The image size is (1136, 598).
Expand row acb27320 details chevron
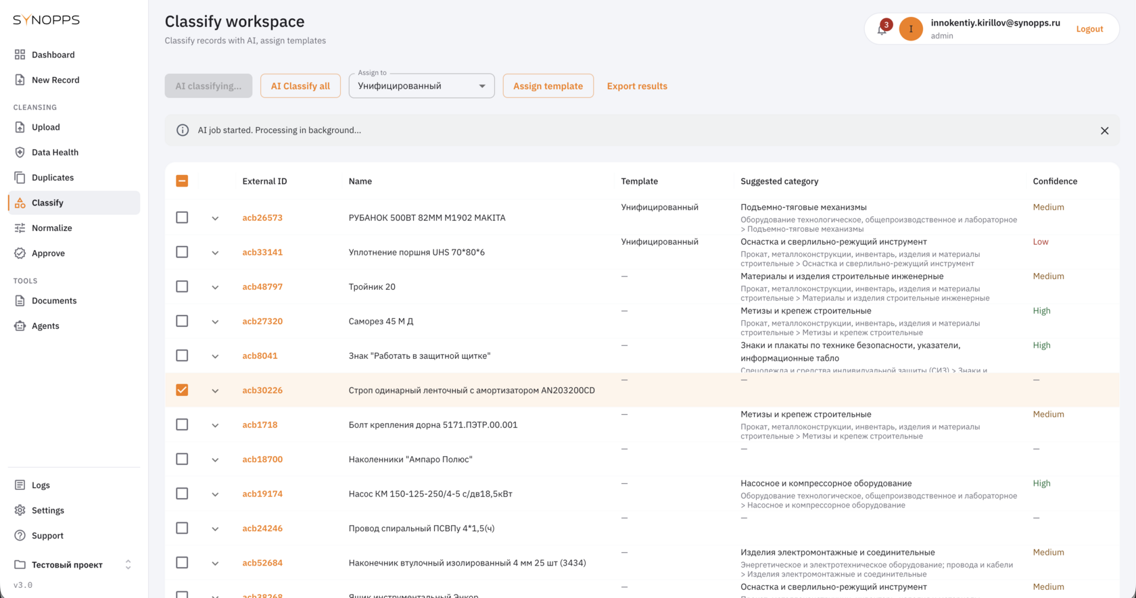215,322
